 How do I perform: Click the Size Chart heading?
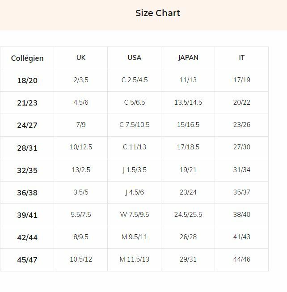click(x=158, y=13)
